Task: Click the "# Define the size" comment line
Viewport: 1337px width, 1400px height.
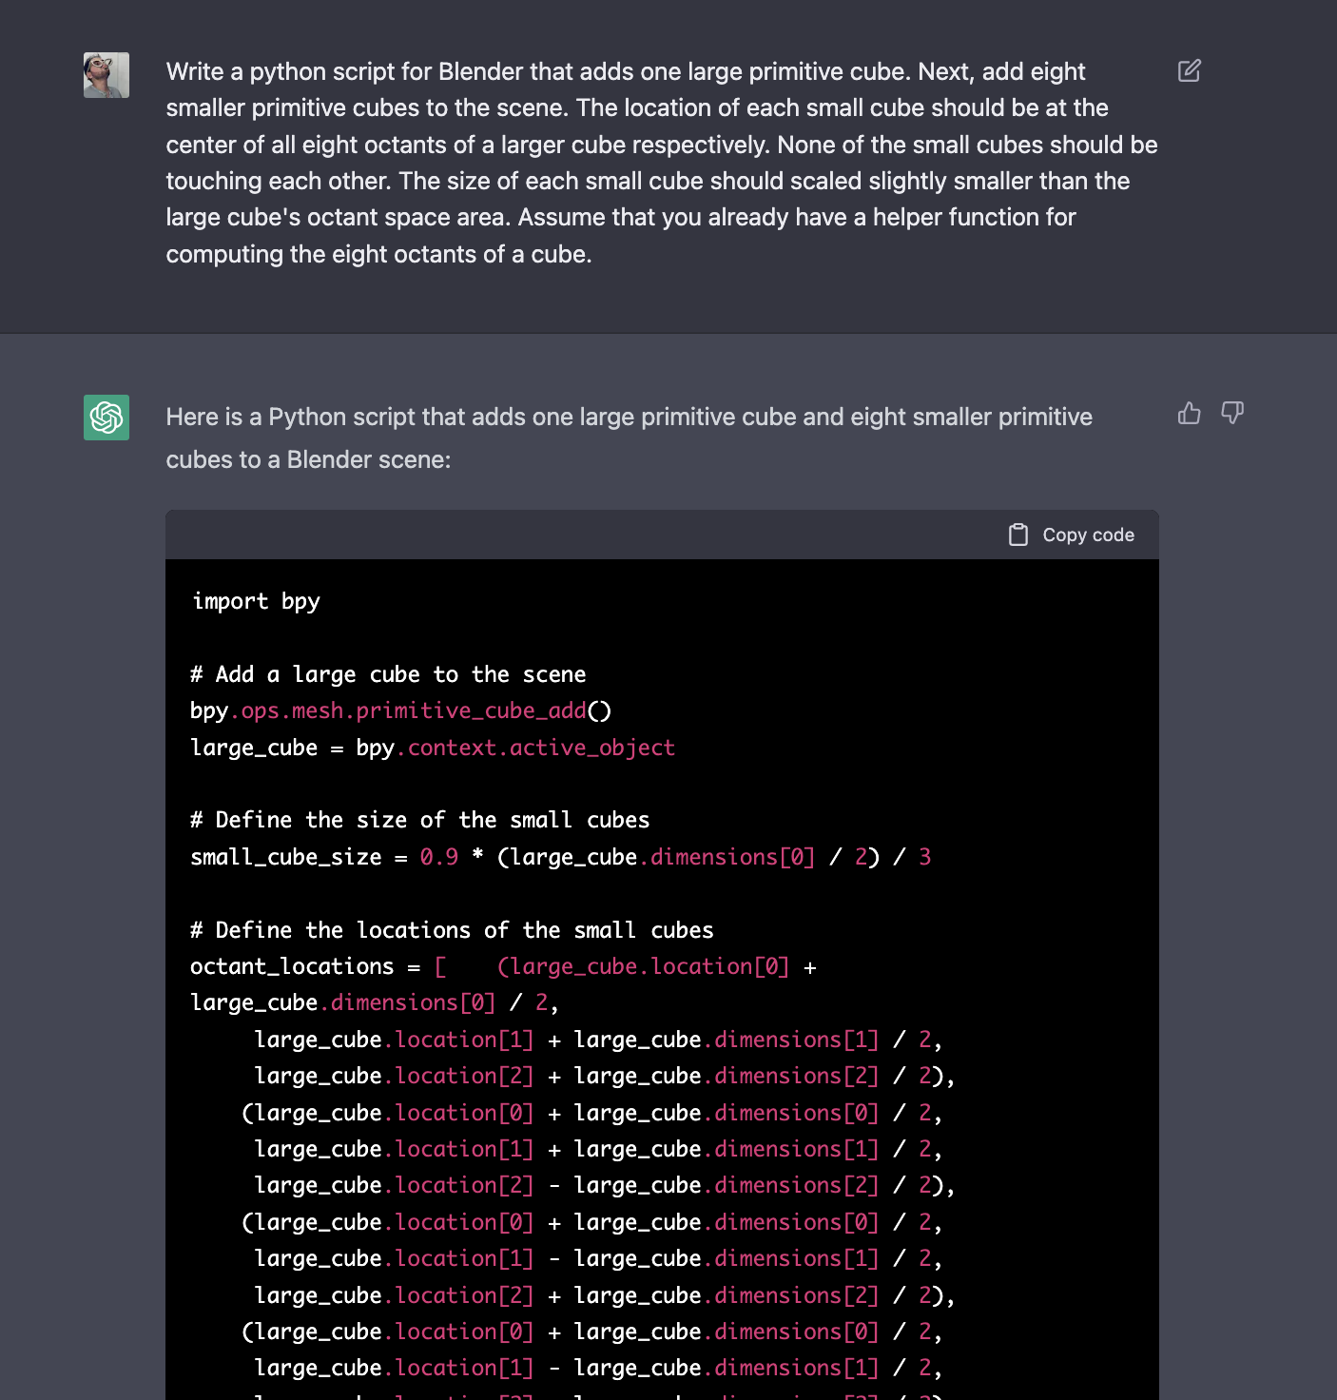Action: (x=419, y=820)
